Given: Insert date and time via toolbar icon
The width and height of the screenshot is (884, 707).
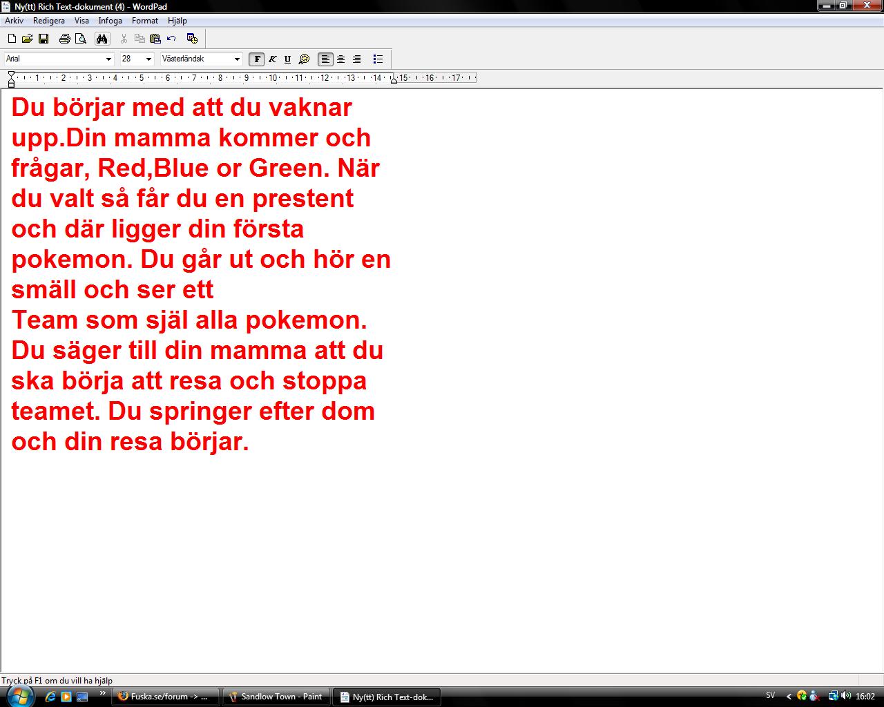Looking at the screenshot, I should point(193,39).
